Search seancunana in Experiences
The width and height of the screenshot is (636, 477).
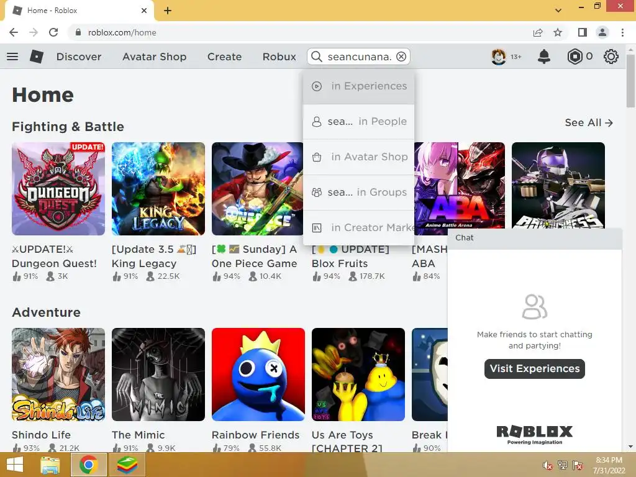(x=358, y=86)
